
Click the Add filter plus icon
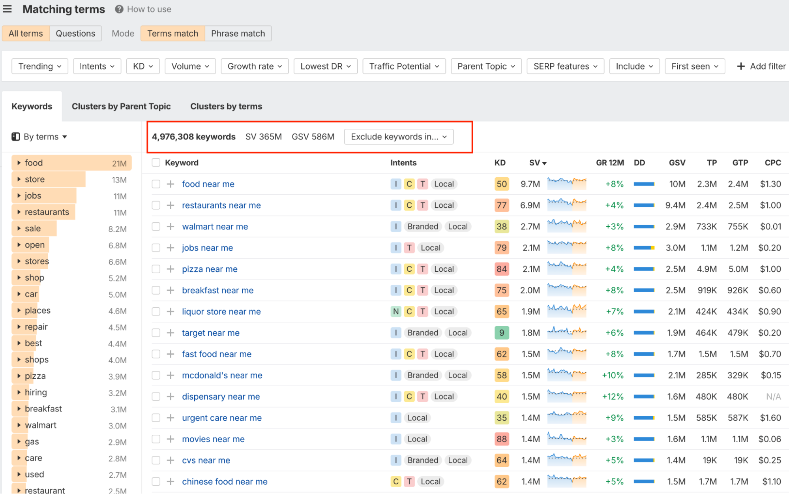741,66
